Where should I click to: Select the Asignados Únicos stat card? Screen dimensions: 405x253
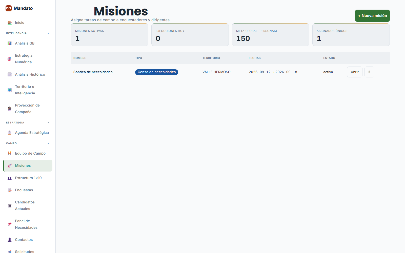[351, 35]
